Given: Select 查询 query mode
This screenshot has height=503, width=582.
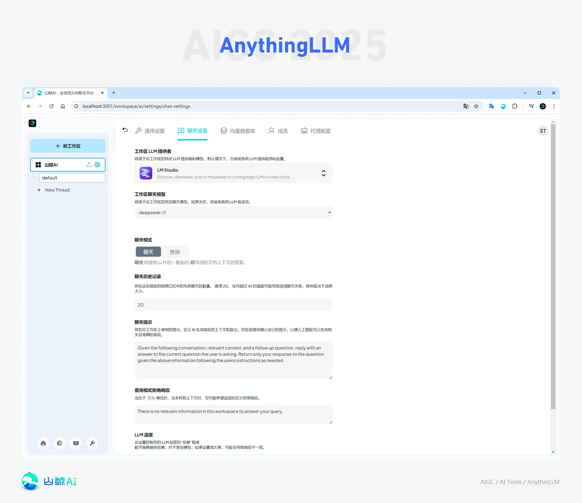Looking at the screenshot, I should pos(175,252).
